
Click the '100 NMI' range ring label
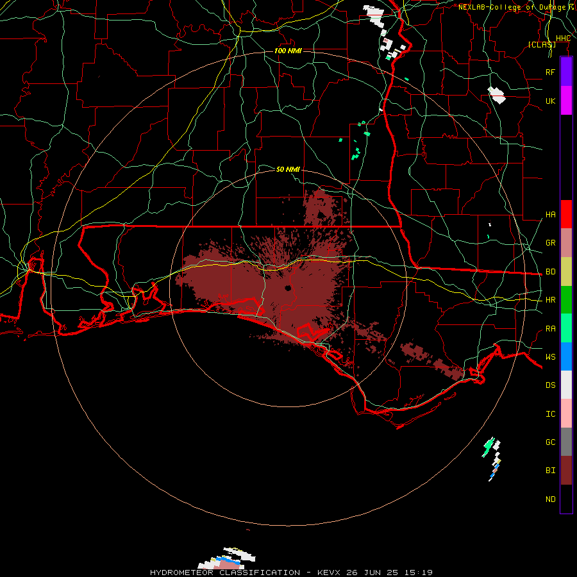[x=288, y=51]
